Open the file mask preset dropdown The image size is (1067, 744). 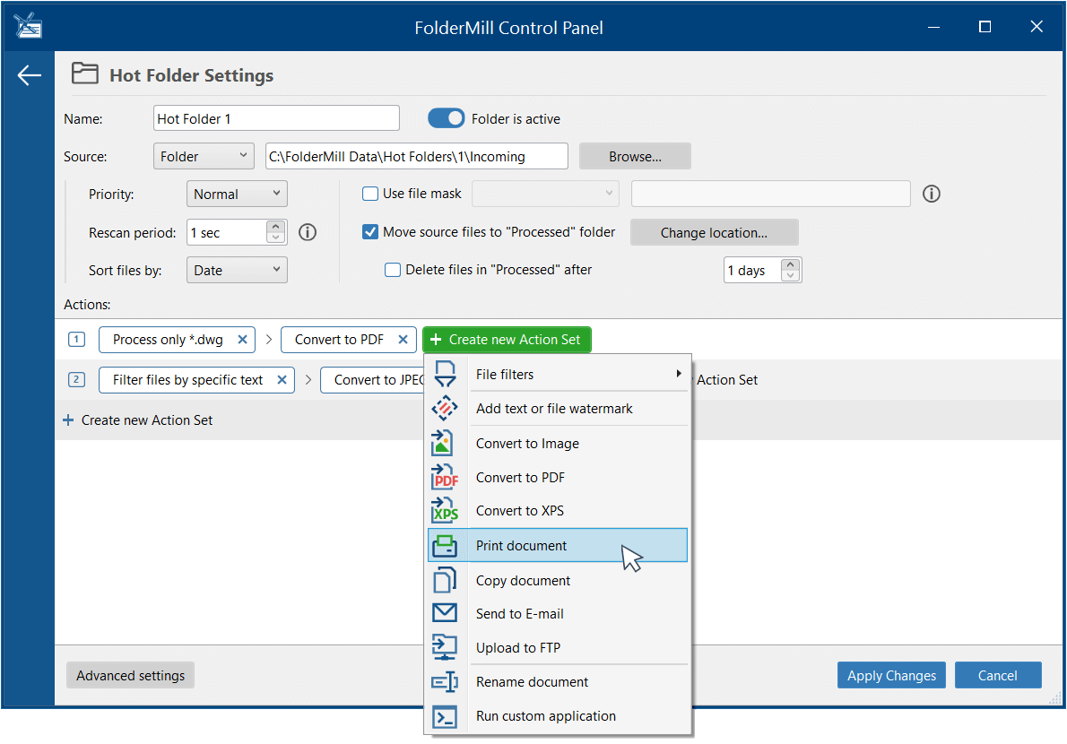pos(545,194)
